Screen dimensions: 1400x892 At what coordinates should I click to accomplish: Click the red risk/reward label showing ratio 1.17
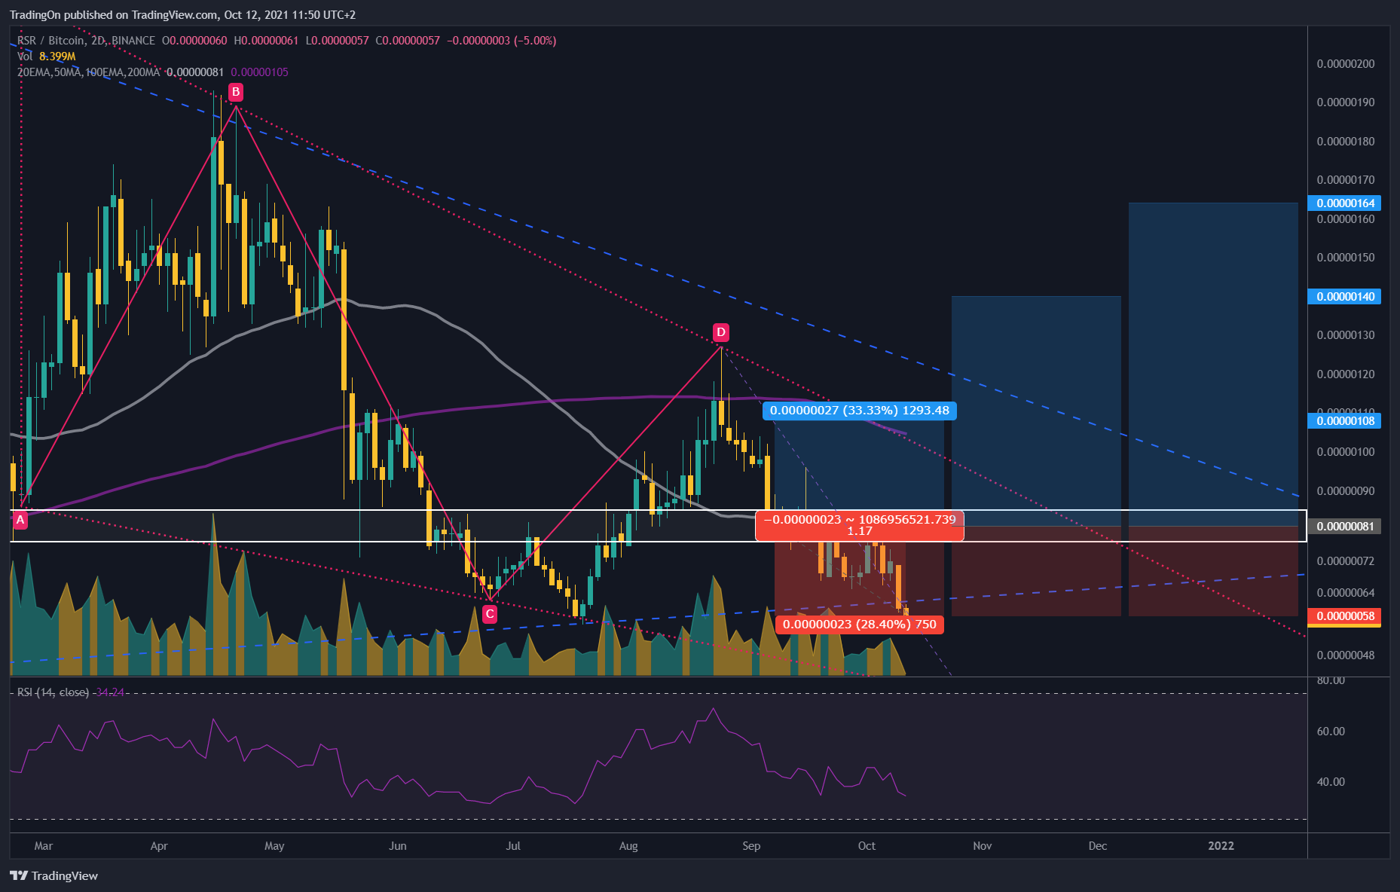click(860, 525)
